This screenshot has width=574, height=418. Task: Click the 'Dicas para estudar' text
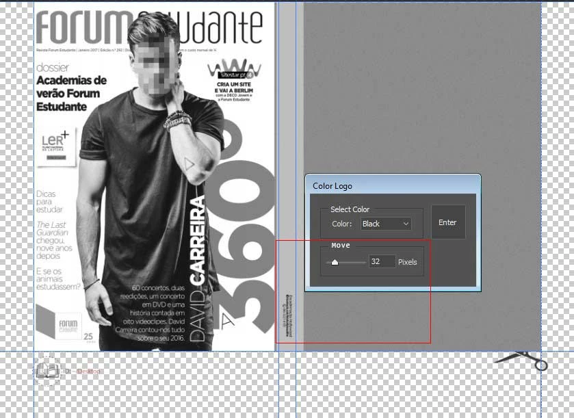coord(49,201)
